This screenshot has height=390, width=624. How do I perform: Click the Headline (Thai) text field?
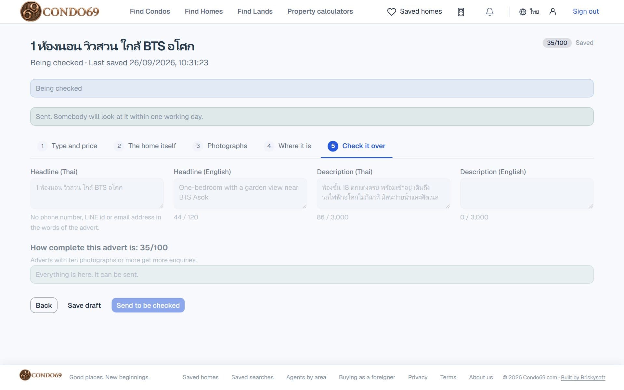[97, 193]
